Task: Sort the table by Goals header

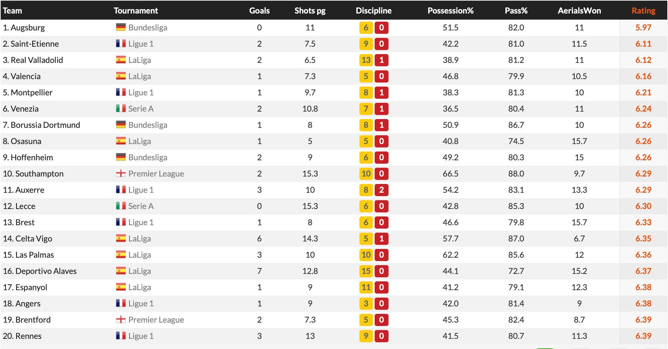Action: coord(259,11)
